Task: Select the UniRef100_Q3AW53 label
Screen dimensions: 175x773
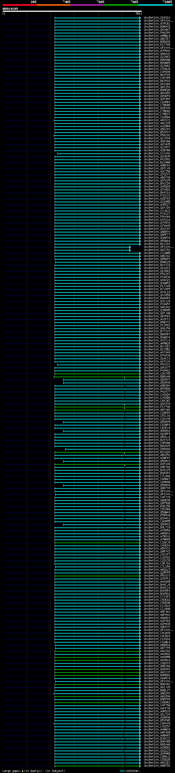Action: tap(157, 283)
